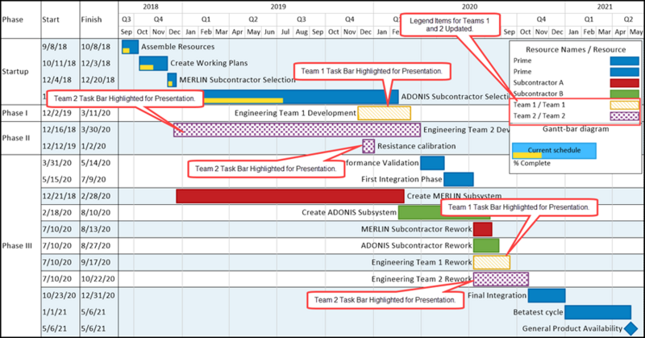Click the 9/17/20 finish date cell
645x338 pixels.
tap(96, 262)
